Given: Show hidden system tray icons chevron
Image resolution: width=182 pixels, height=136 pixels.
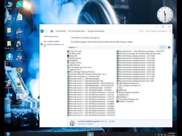Looking at the screenshot, I should [x=155, y=135].
